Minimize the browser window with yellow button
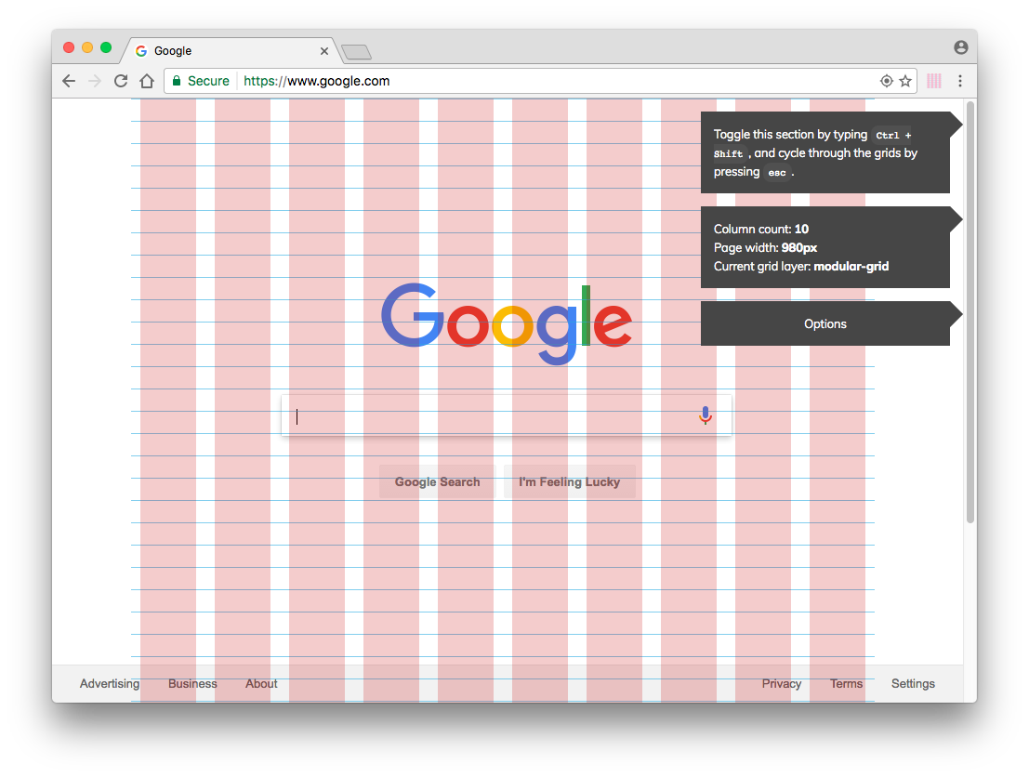Image resolution: width=1029 pixels, height=777 pixels. pos(87,47)
